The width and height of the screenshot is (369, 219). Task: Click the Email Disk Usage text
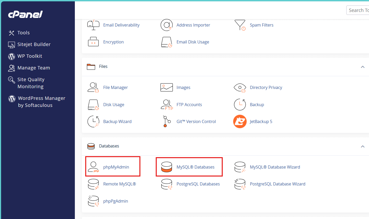pyautogui.click(x=193, y=42)
